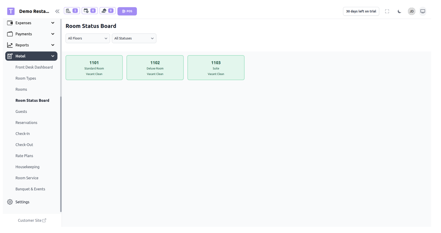Open Room Service page
Viewport: 441px width, 233px height.
tap(27, 178)
